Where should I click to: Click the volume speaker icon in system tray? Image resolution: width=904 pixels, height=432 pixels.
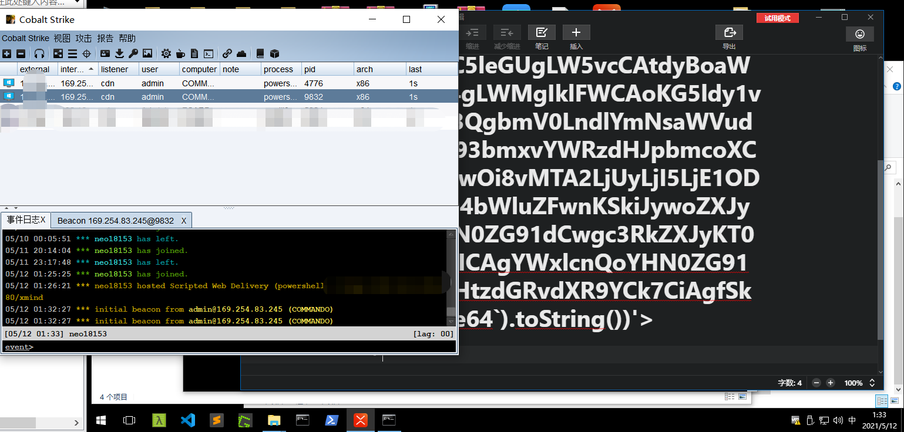pyautogui.click(x=838, y=420)
